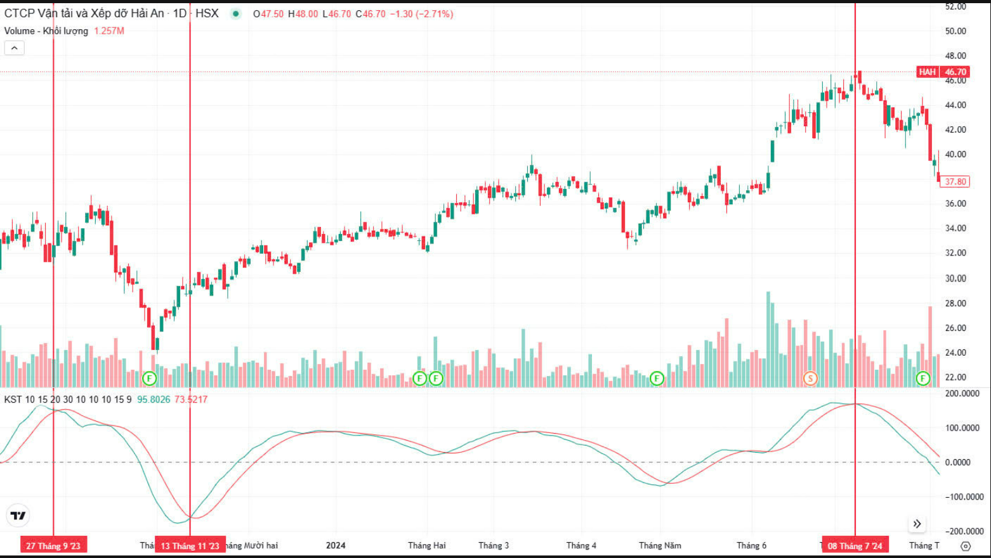Select the 27 Tháng 9 '23 date marker
Image resolution: width=991 pixels, height=558 pixels.
pyautogui.click(x=53, y=545)
